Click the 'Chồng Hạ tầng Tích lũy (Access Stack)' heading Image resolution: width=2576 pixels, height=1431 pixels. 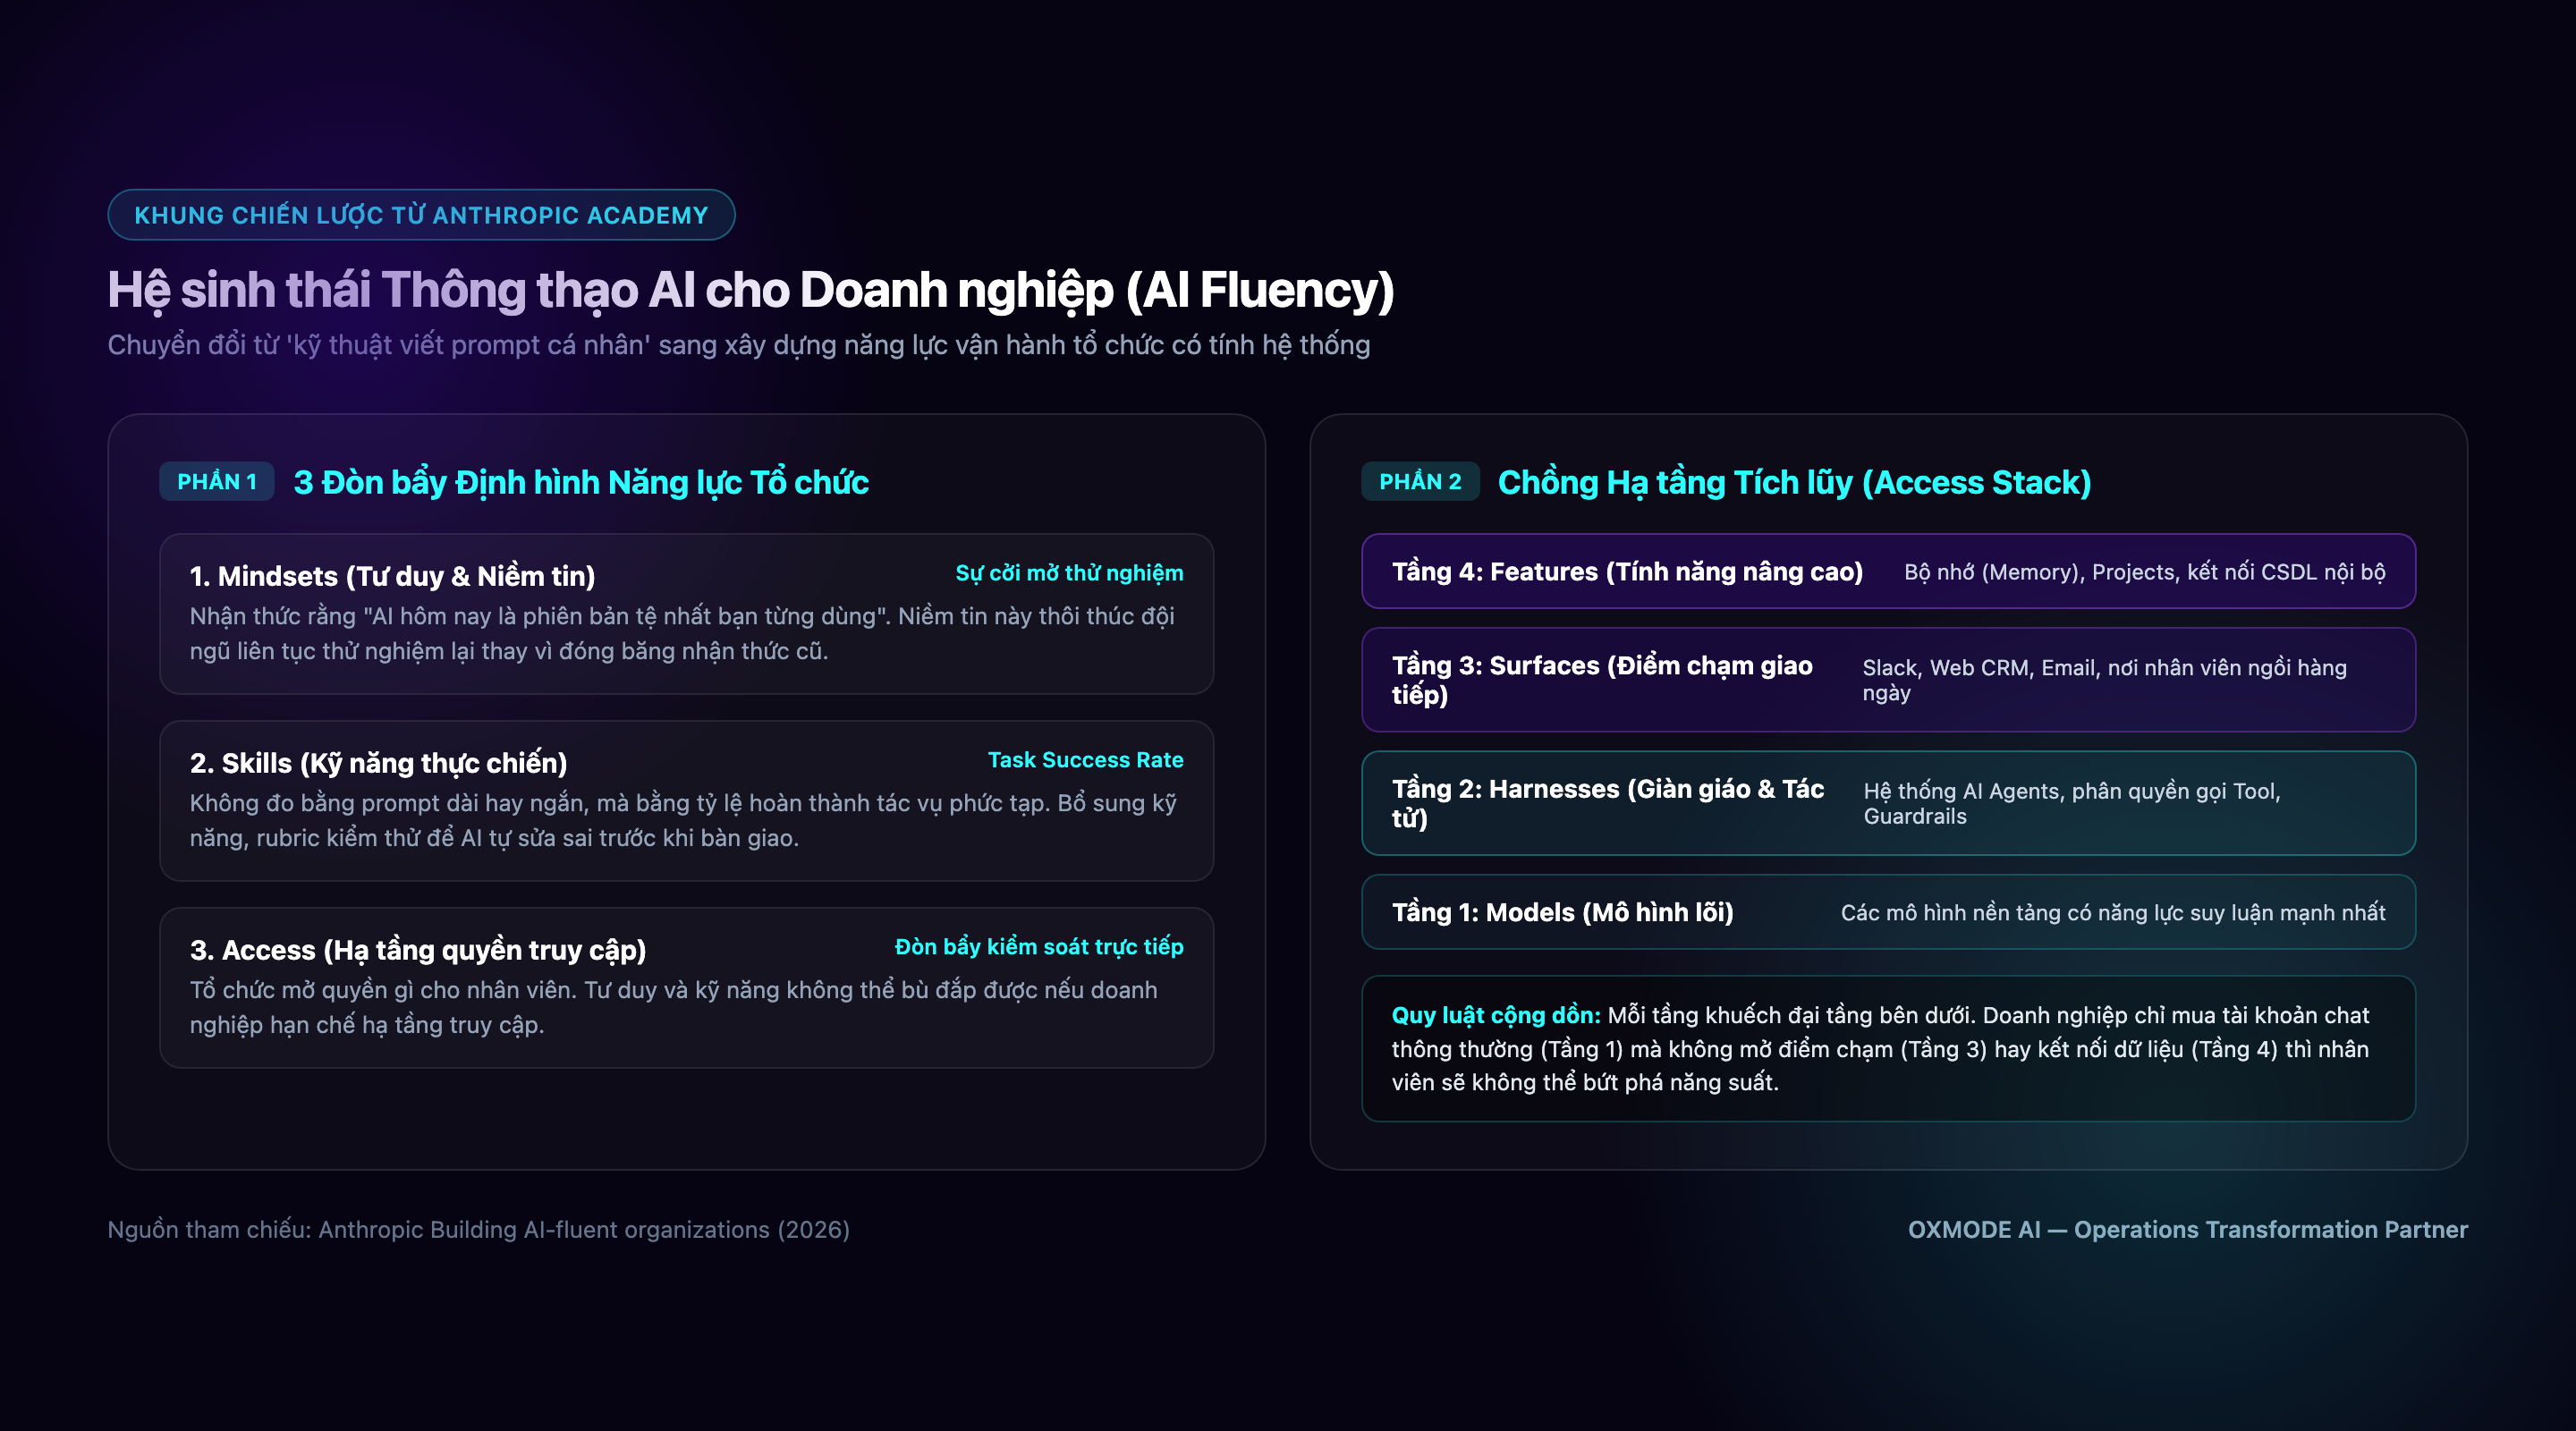click(1794, 482)
